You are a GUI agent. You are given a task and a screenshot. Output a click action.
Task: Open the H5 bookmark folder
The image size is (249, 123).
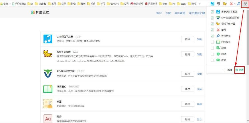click(x=172, y=4)
